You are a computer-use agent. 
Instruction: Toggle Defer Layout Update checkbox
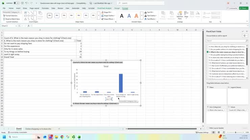207,128
